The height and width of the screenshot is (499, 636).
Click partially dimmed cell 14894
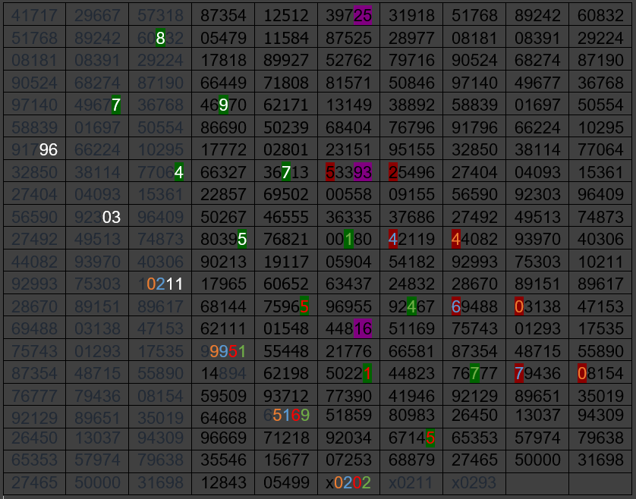222,373
